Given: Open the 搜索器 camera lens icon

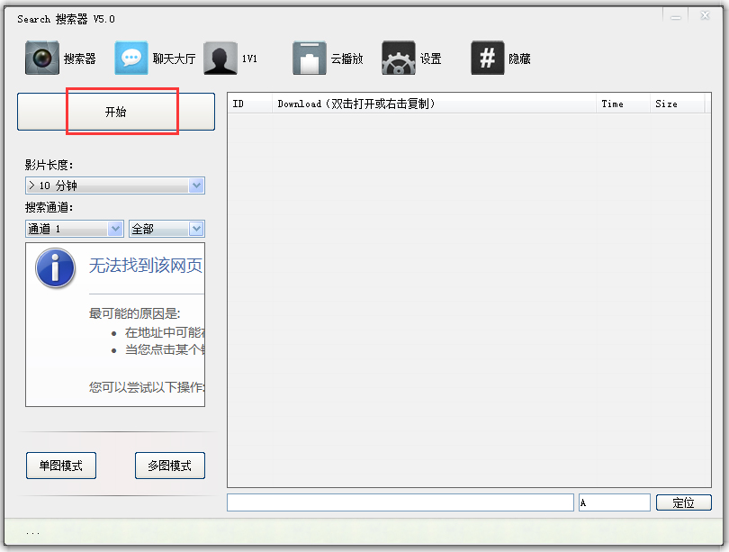Looking at the screenshot, I should [41, 58].
